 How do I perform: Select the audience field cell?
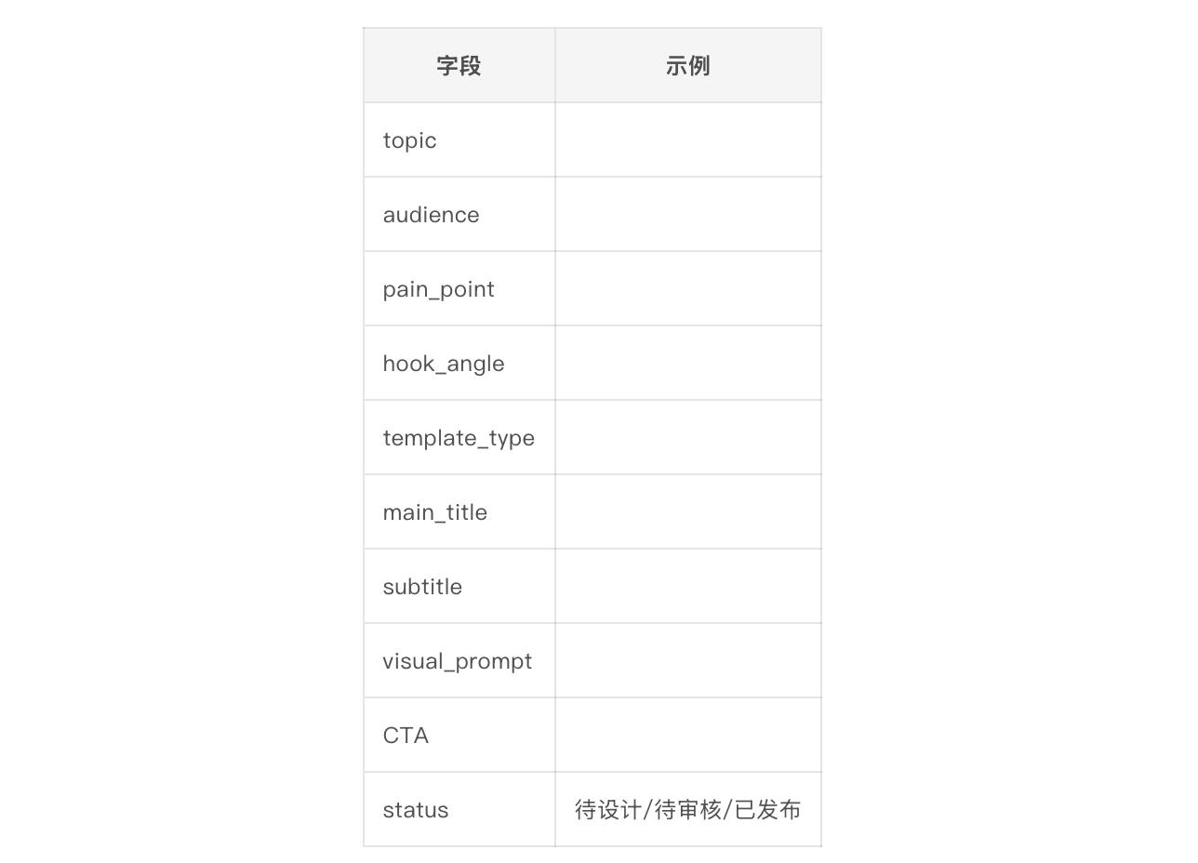pos(459,214)
